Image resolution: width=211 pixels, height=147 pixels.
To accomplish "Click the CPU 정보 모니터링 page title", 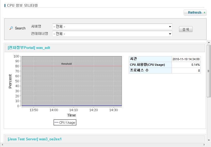I will click(x=22, y=5).
